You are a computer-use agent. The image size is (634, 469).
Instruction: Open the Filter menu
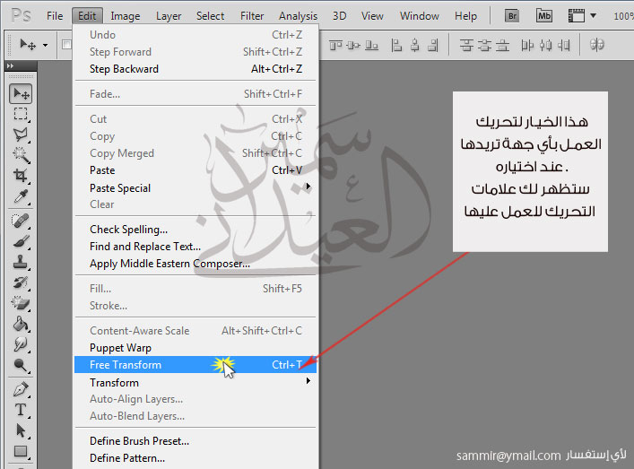click(252, 16)
